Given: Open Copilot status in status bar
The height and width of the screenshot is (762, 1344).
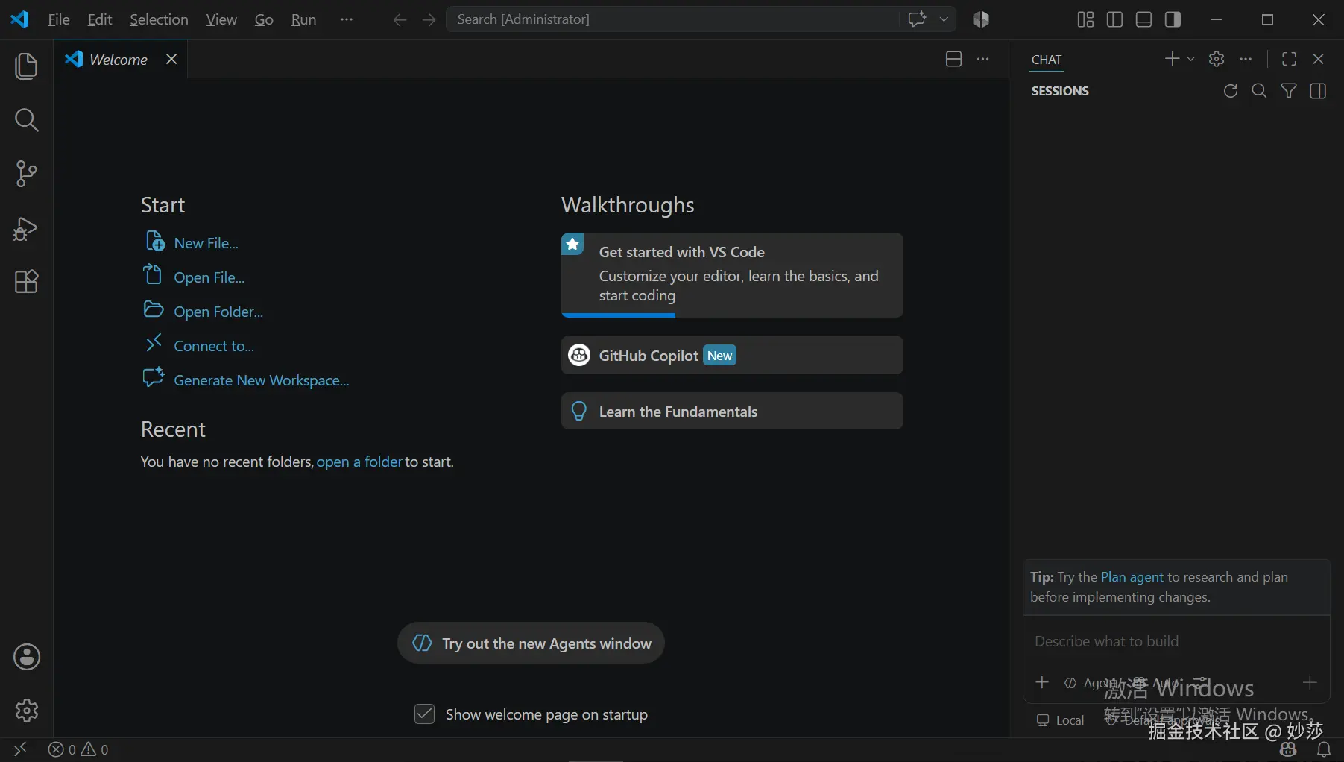Looking at the screenshot, I should click(x=1289, y=749).
